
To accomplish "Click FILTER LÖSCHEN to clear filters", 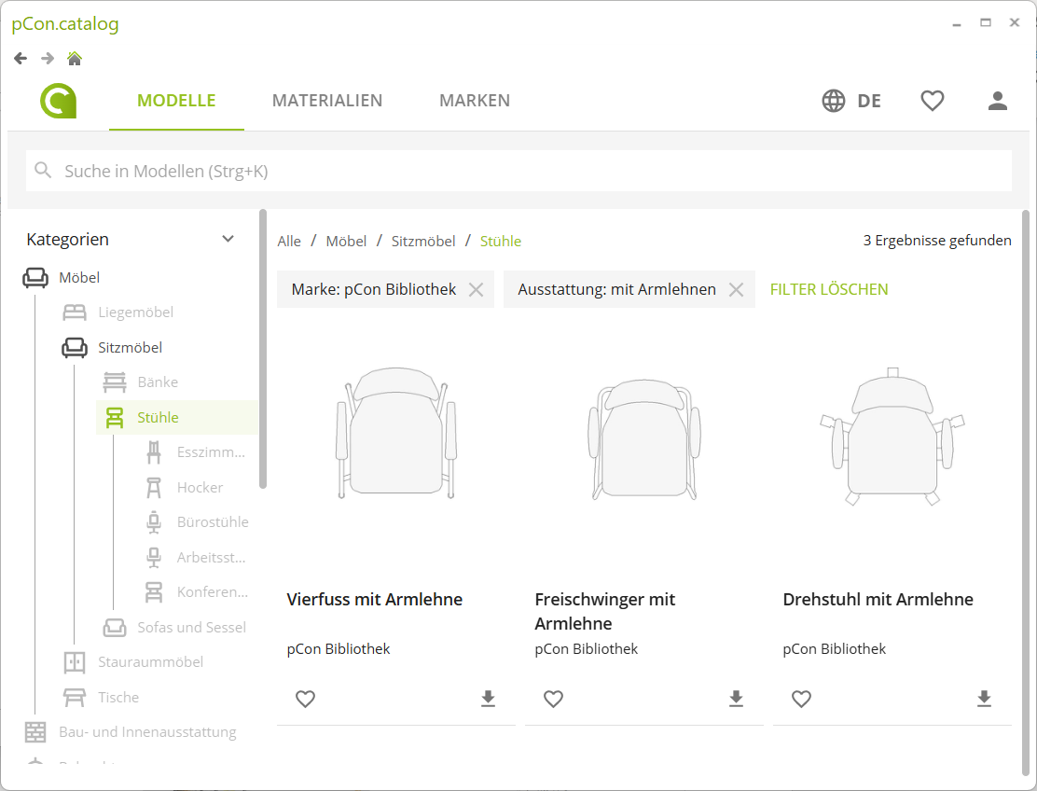I will click(x=829, y=289).
